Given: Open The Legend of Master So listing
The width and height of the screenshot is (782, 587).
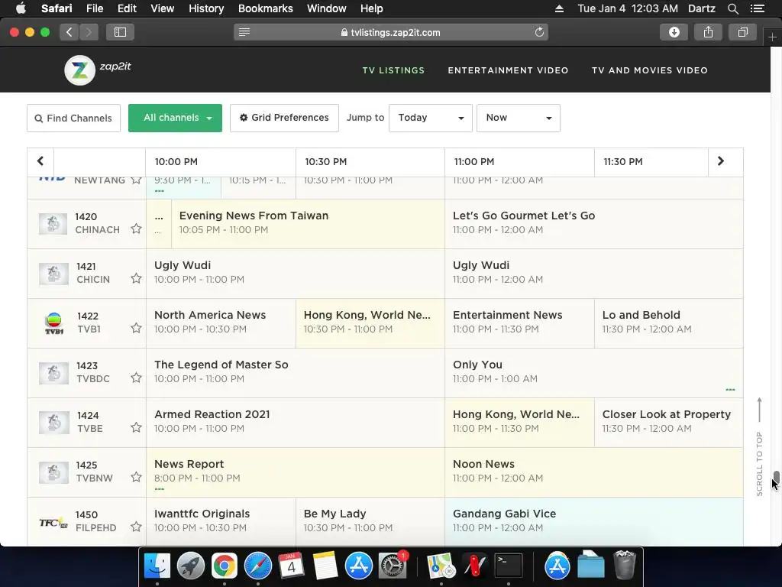Looking at the screenshot, I should click(296, 373).
